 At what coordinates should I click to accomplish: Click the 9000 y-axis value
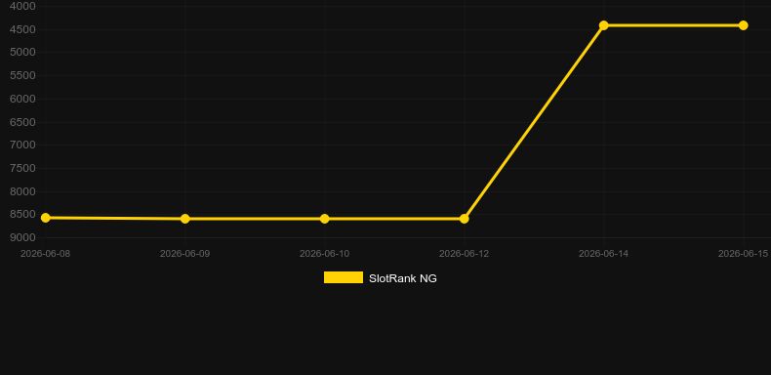(x=22, y=237)
